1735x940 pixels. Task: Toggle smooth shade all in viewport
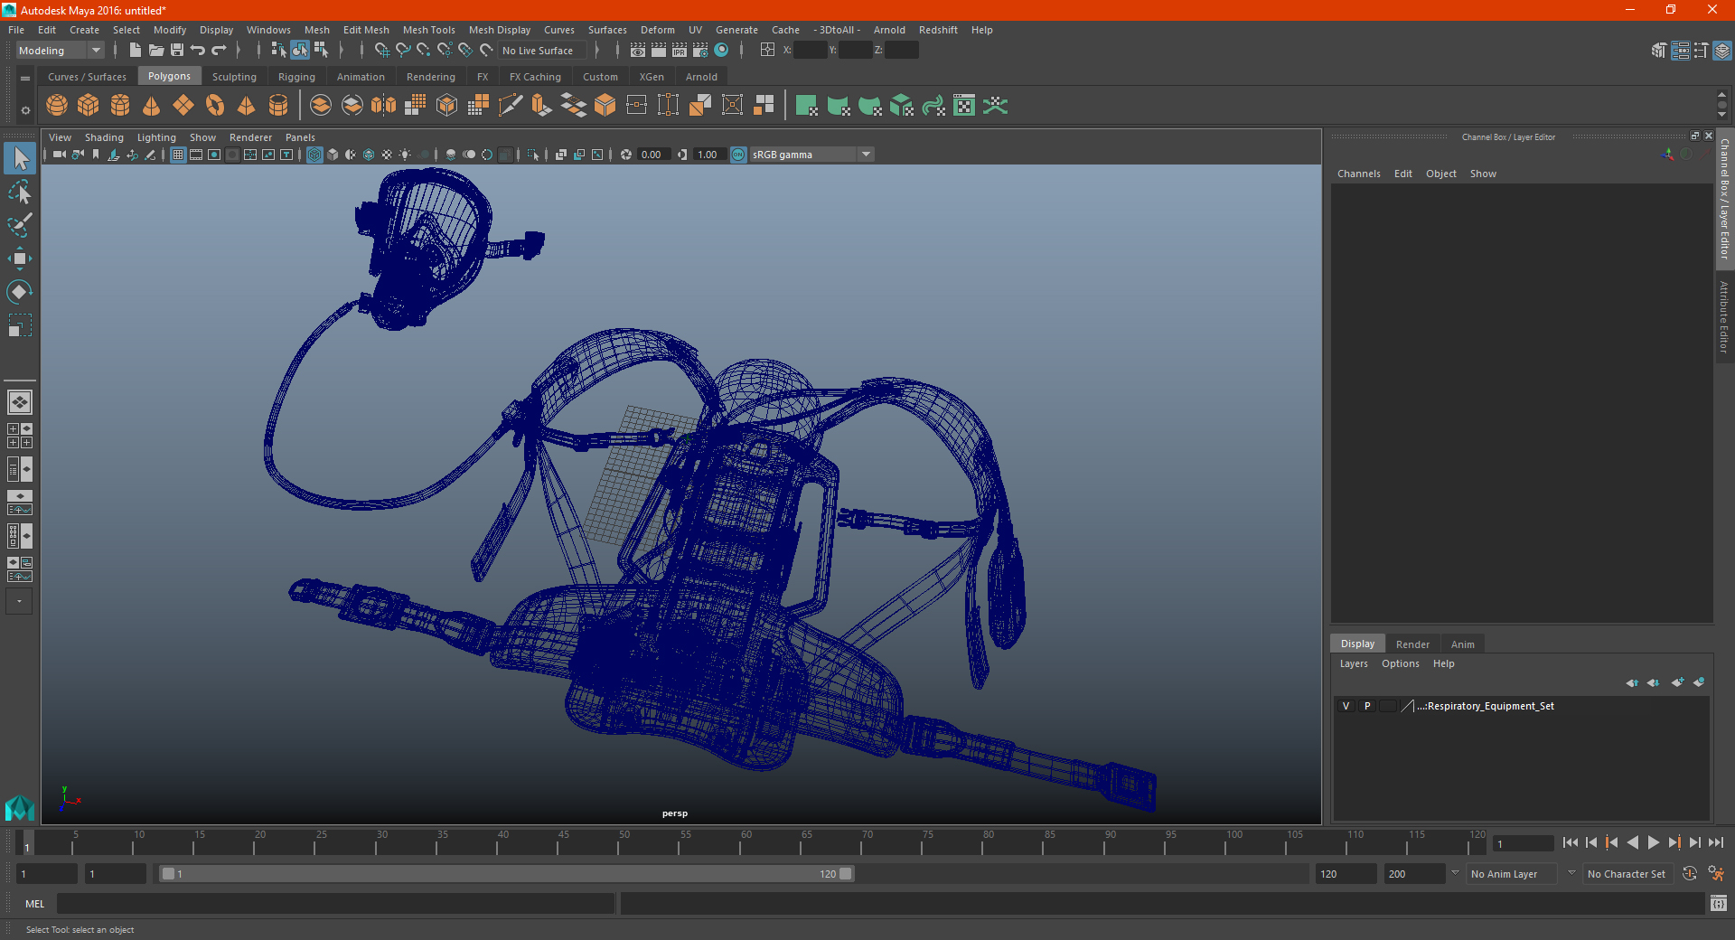[333, 155]
